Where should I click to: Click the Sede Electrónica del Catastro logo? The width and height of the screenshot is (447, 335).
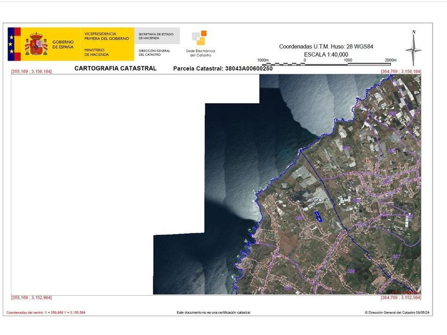pos(199,38)
